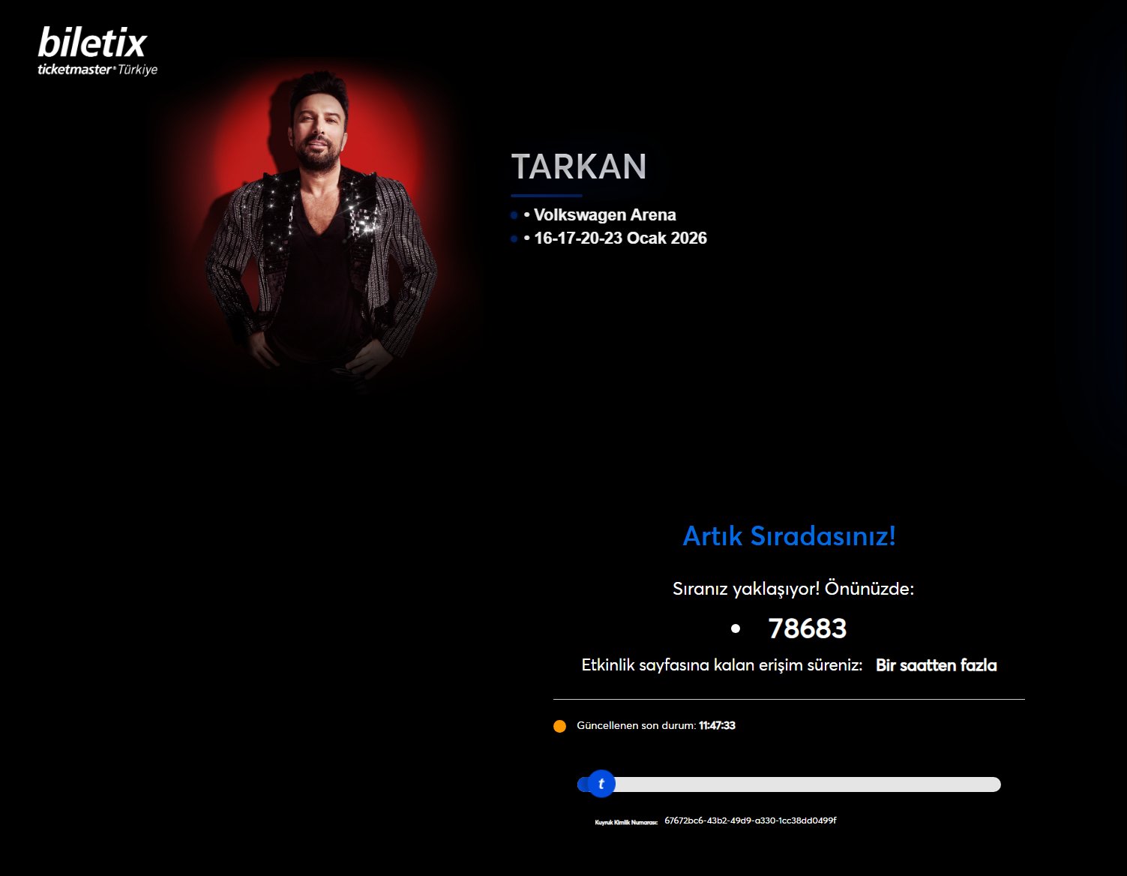This screenshot has width=1127, height=876.
Task: Click the 'Artık Sıradasınız!' heading
Action: point(789,536)
